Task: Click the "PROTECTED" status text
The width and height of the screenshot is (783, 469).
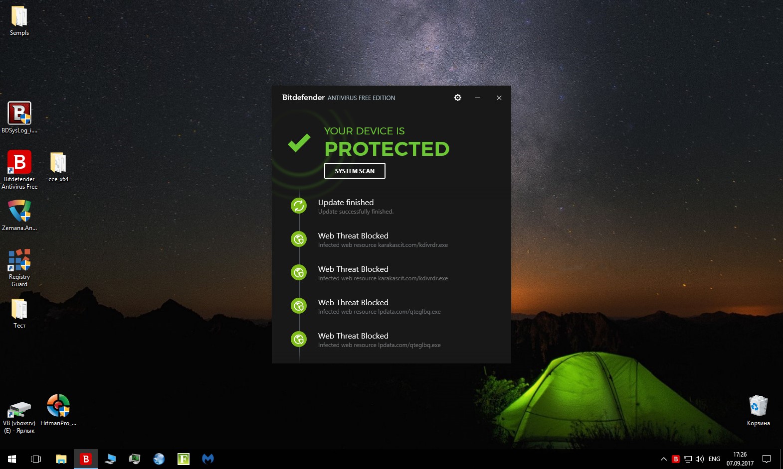Action: [x=387, y=149]
